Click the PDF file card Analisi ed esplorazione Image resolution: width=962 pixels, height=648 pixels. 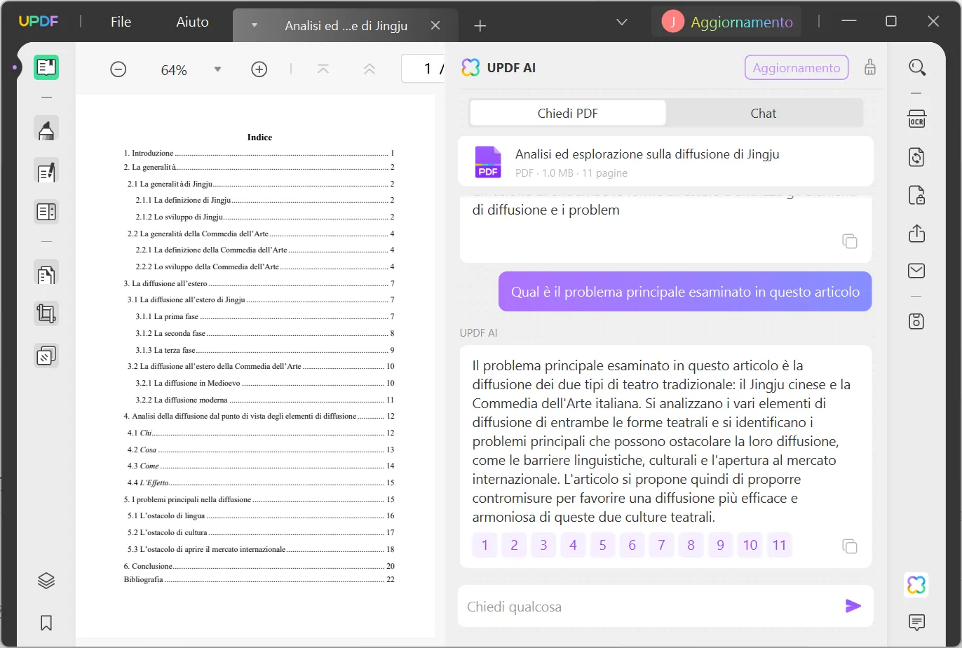[665, 162]
